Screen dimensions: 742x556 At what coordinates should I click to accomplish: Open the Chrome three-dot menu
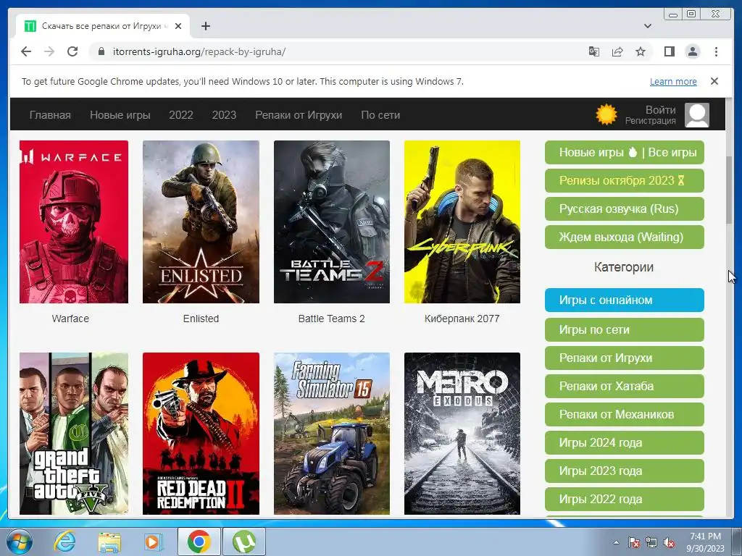716,51
